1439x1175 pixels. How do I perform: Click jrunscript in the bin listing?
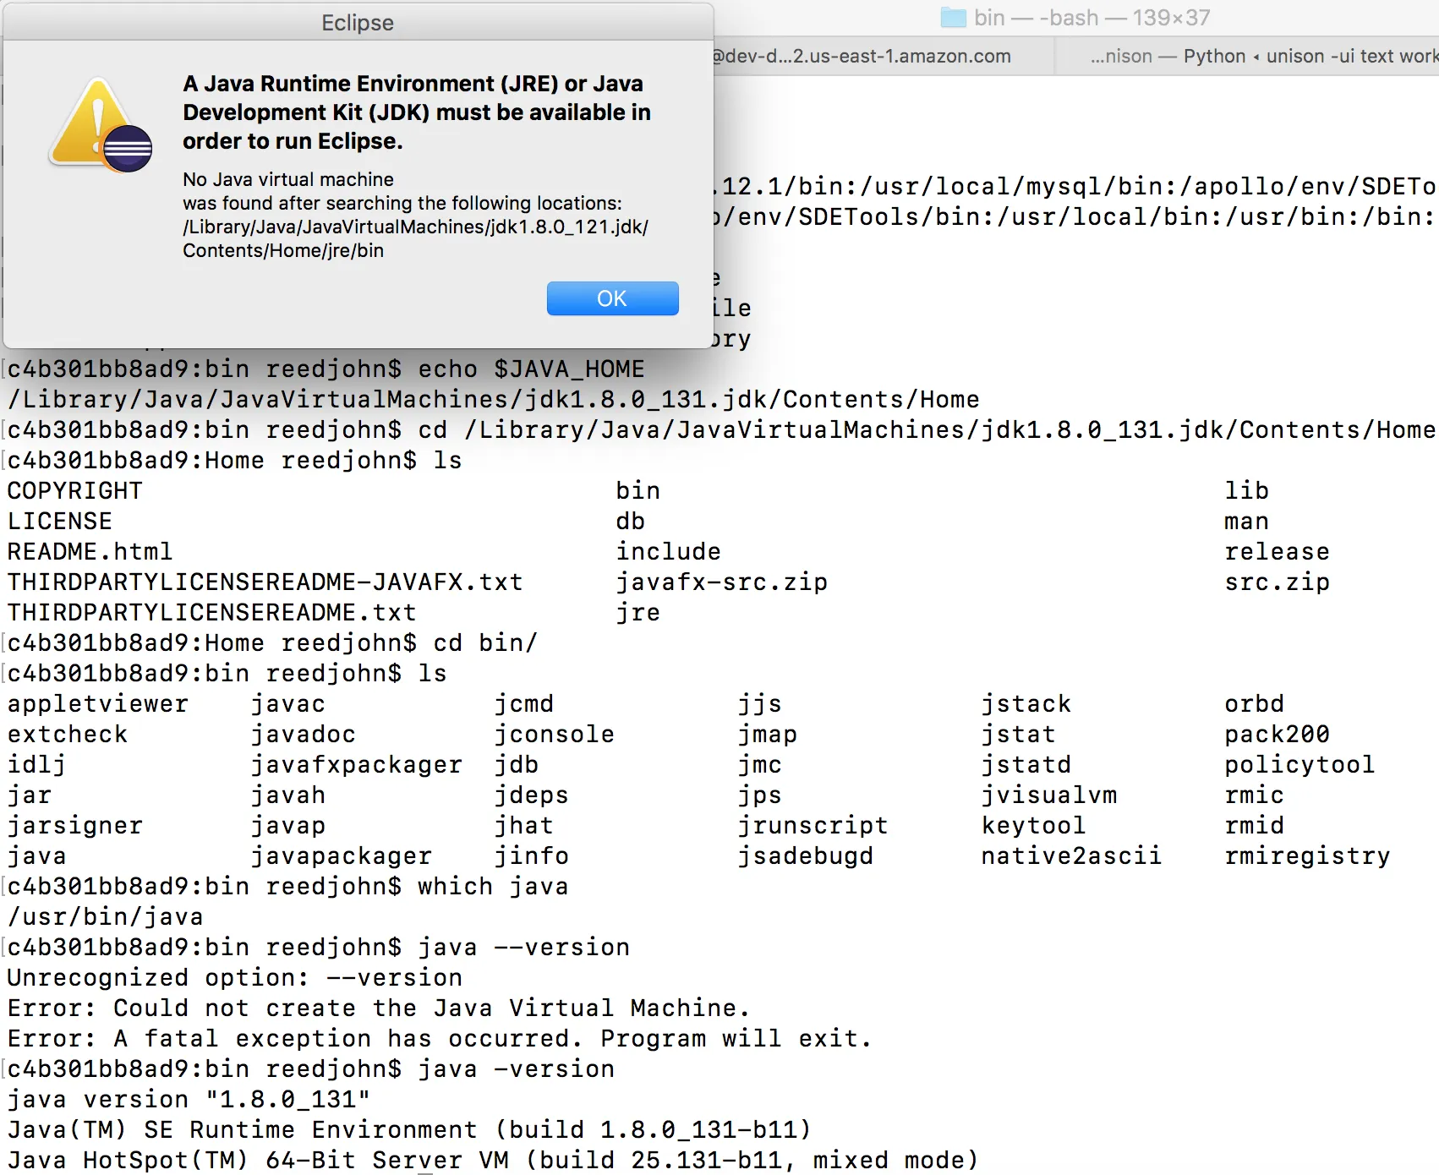pyautogui.click(x=813, y=826)
